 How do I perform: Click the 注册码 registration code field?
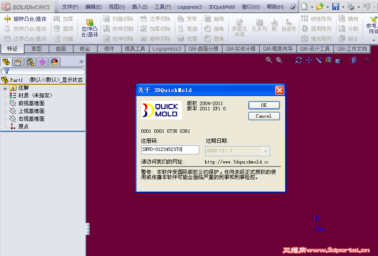pyautogui.click(x=170, y=150)
